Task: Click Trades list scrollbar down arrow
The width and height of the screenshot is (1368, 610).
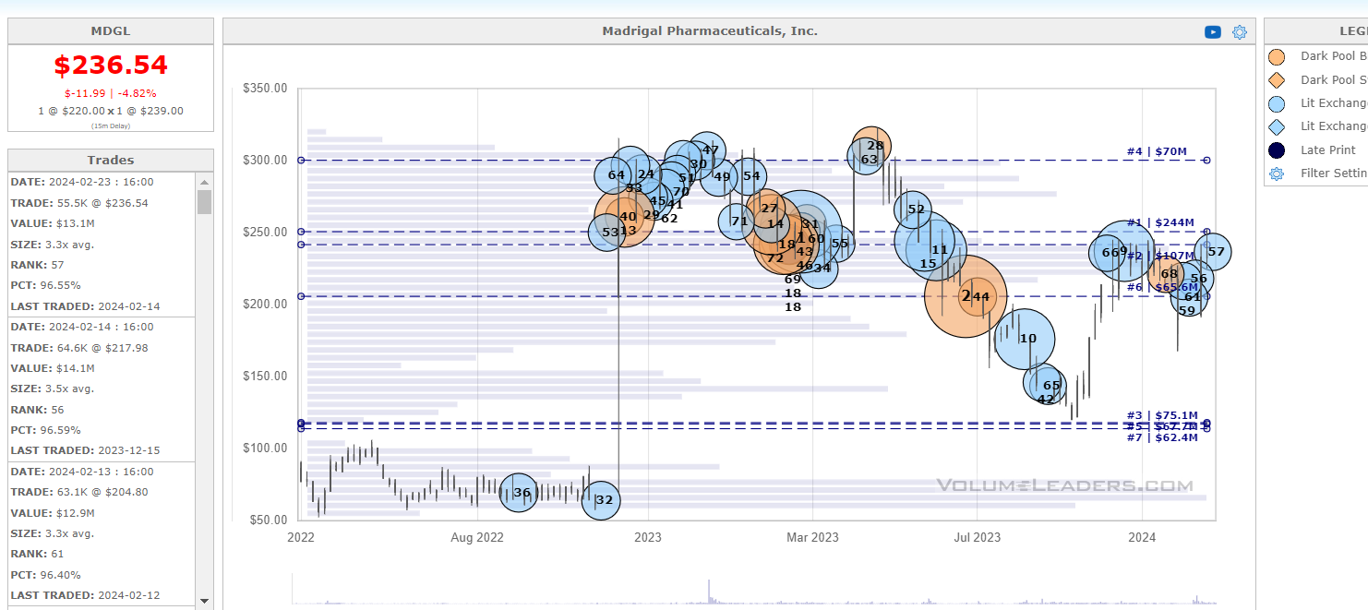Action: click(x=204, y=601)
